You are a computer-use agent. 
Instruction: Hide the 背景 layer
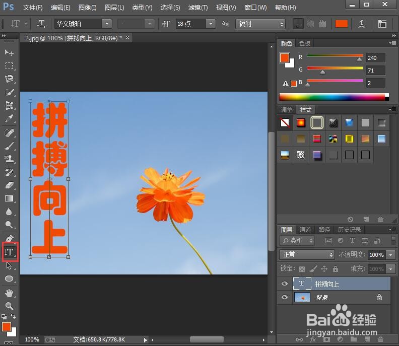pos(285,297)
